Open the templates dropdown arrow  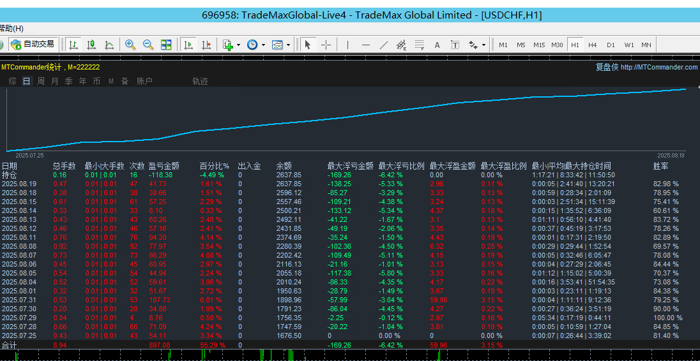click(x=288, y=45)
